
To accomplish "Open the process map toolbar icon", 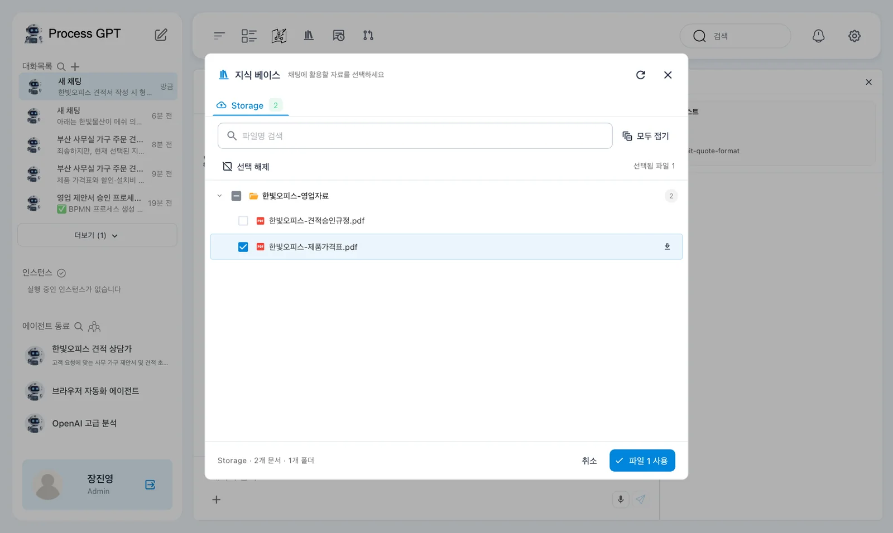I will [x=279, y=36].
